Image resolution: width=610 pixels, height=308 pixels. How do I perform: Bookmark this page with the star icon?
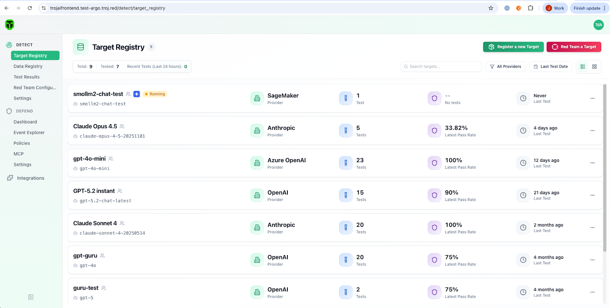[x=491, y=8]
